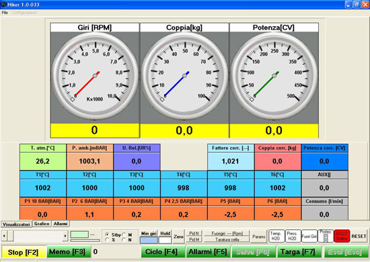Start the cycle with Ciclo [F4]
The width and height of the screenshot is (370, 262).
(163, 252)
